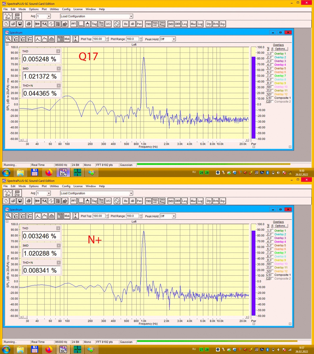Enable Composite 1 checkbox in lower Spectrum
Viewport: 314px width, 354px height.
[x=272, y=275]
